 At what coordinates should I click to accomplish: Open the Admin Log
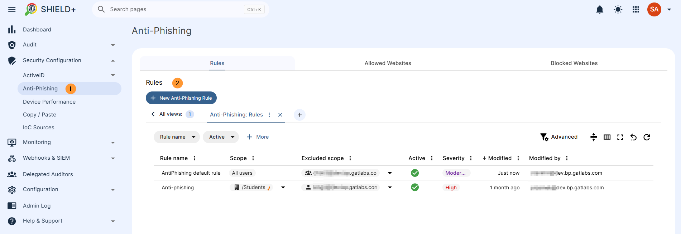pos(37,206)
